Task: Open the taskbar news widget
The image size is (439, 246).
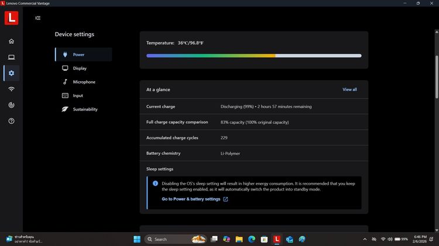Action: pyautogui.click(x=24, y=240)
